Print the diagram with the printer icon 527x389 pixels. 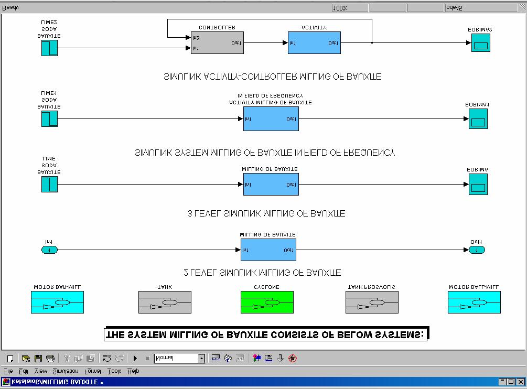(x=50, y=359)
